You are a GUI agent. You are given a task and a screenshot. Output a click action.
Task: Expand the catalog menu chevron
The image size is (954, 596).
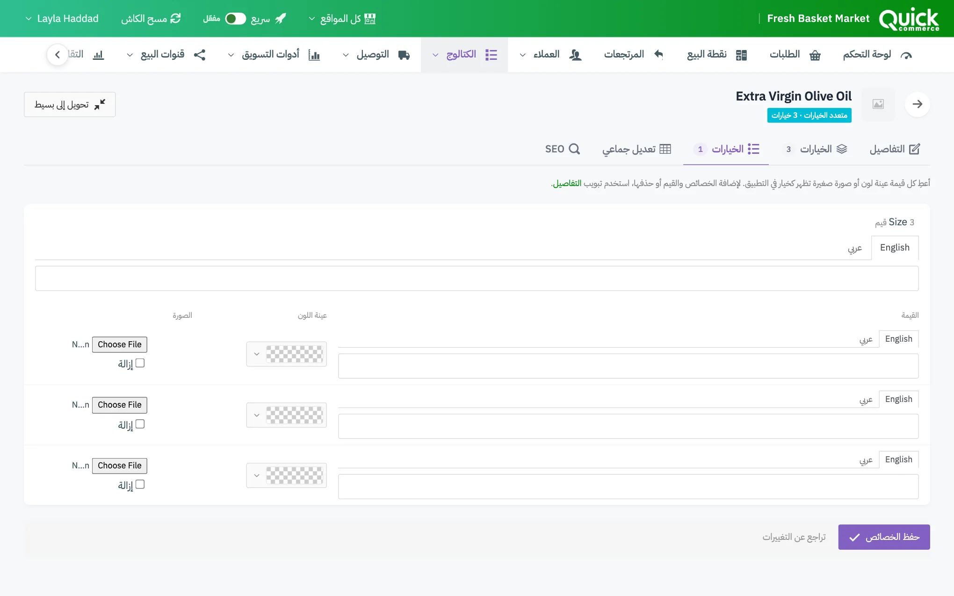435,55
